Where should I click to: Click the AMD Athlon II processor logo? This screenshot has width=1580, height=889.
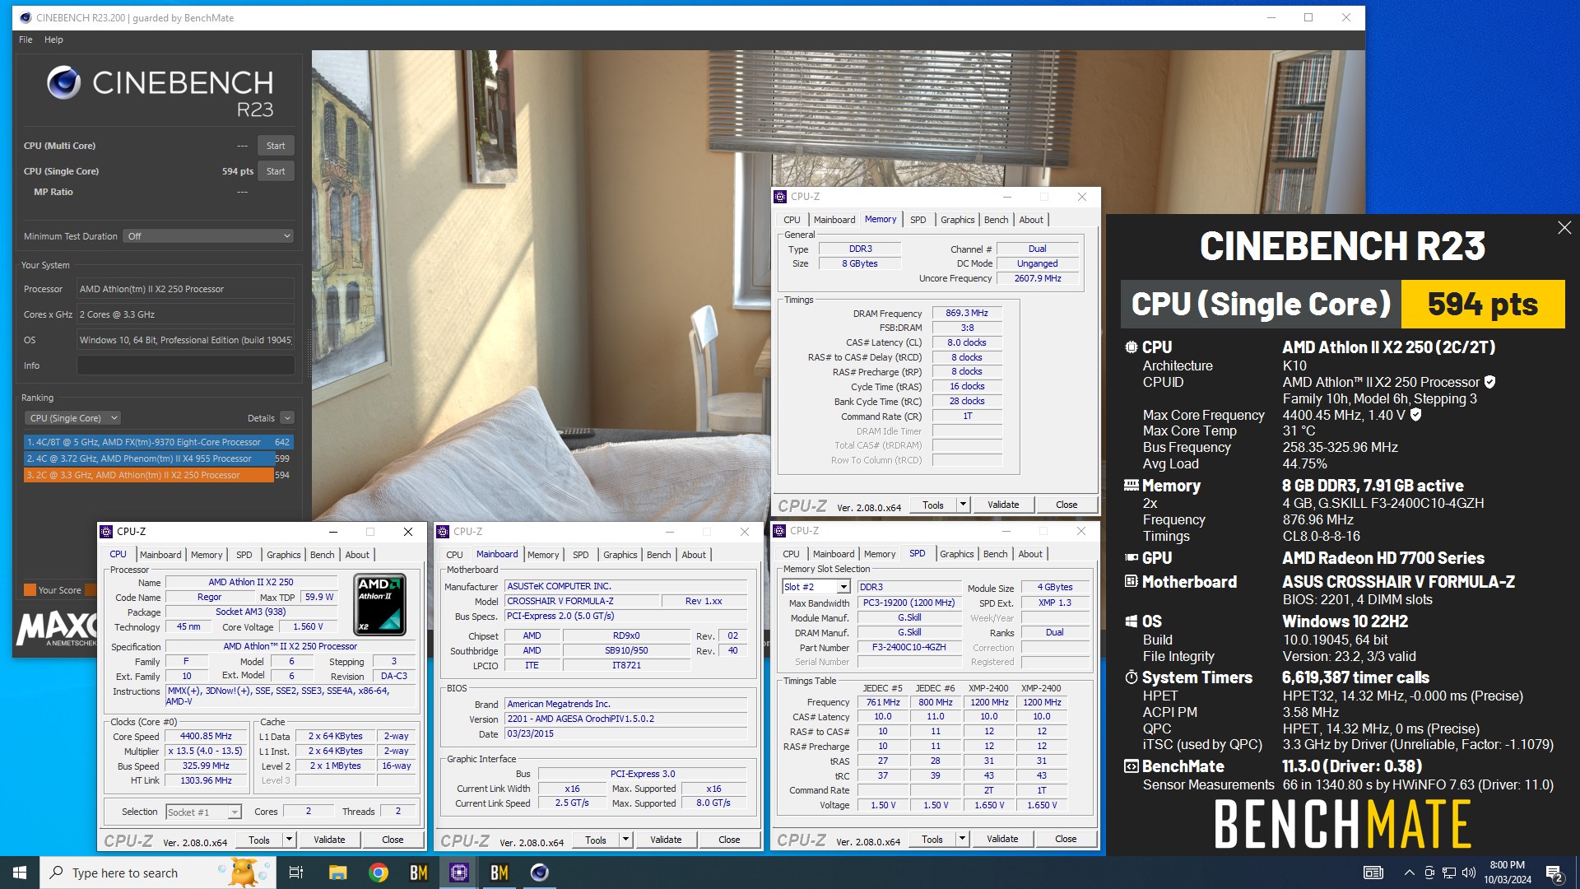380,604
